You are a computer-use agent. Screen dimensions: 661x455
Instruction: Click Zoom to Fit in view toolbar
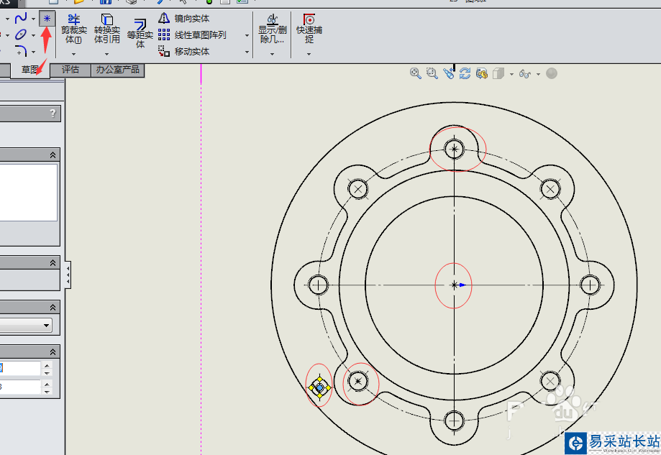[415, 73]
